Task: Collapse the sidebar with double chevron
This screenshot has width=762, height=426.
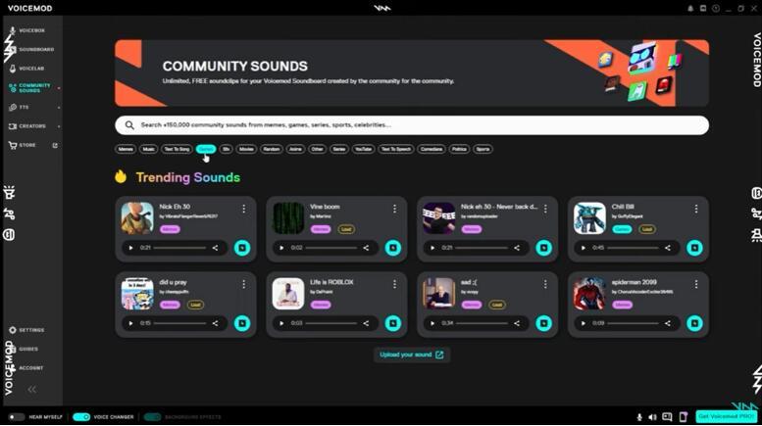Action: [31, 389]
